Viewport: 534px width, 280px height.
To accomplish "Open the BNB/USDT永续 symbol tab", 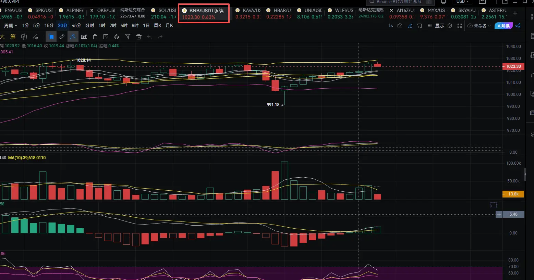I will (204, 14).
